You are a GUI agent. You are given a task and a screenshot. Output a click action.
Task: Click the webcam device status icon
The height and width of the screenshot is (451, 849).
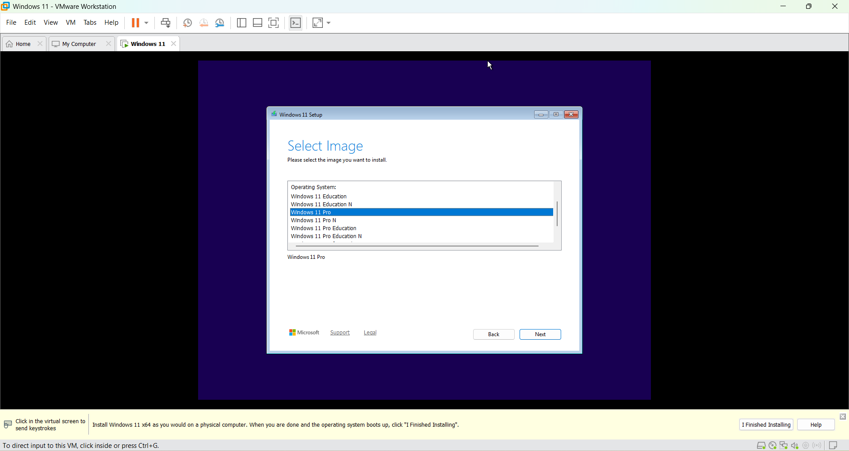(x=806, y=446)
